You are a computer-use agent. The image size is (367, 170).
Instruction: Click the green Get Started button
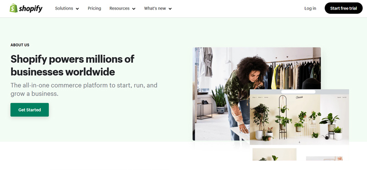click(29, 110)
